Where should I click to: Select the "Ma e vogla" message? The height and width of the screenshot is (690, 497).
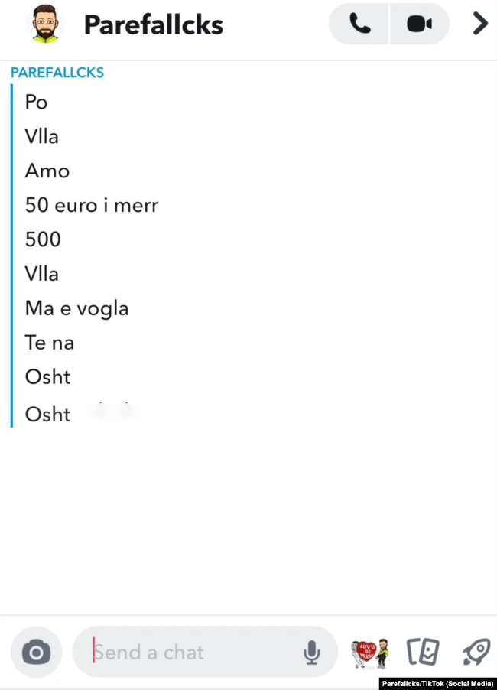76,308
